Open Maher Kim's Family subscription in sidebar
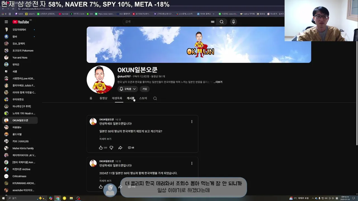The width and height of the screenshot is (358, 201). 20,148
